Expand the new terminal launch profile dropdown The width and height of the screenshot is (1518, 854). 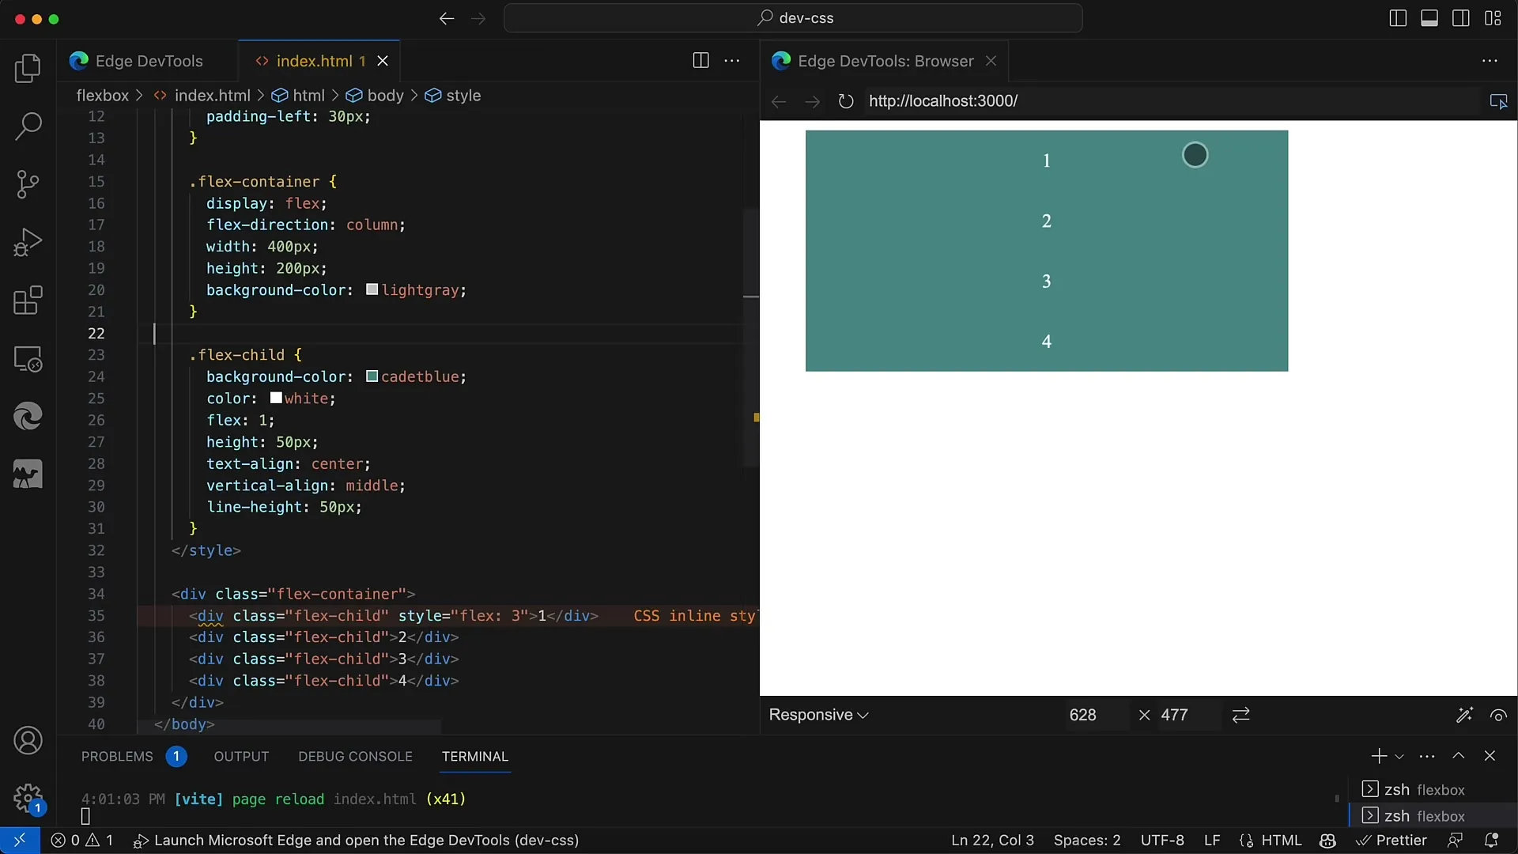coord(1399,757)
